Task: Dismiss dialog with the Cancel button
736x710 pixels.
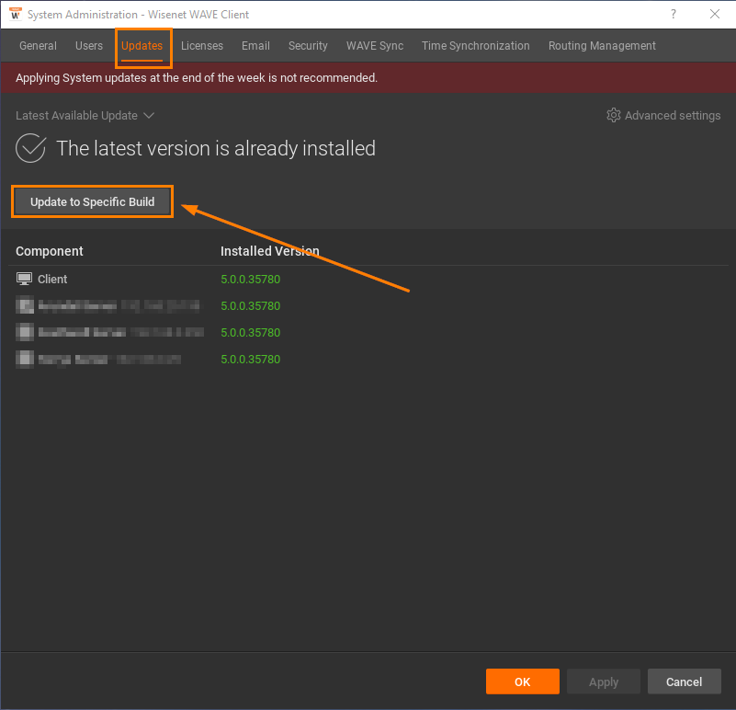Action: (685, 681)
